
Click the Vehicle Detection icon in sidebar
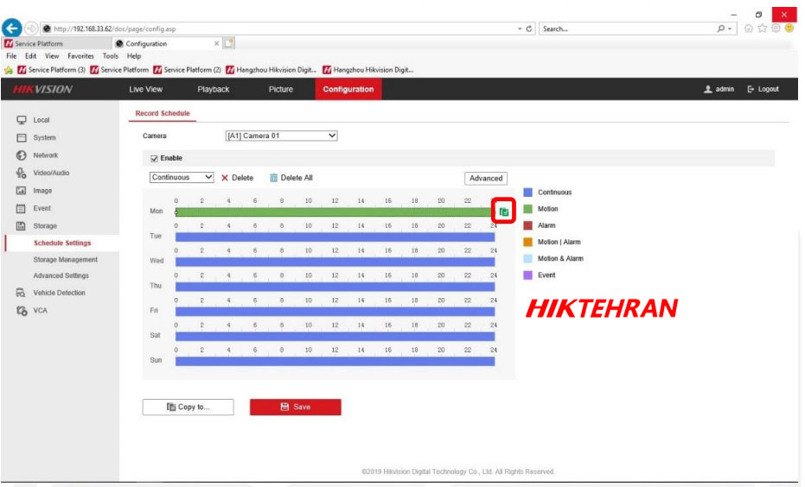[x=21, y=293]
